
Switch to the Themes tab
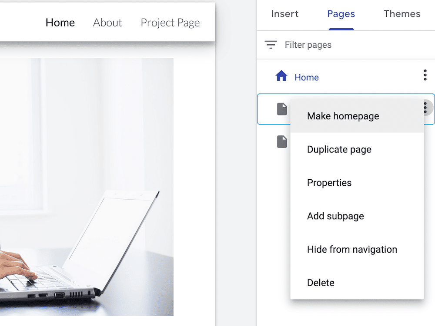(402, 14)
